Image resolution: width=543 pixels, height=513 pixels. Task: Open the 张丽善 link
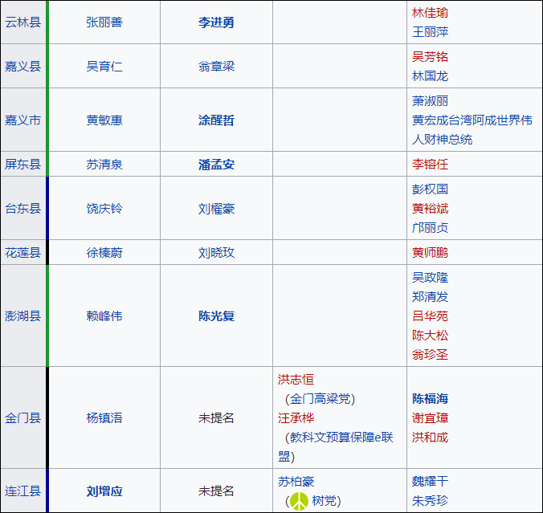[104, 22]
